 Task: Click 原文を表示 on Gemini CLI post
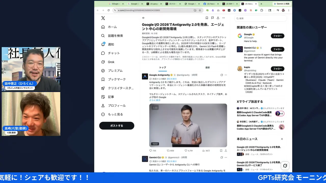click(172, 161)
